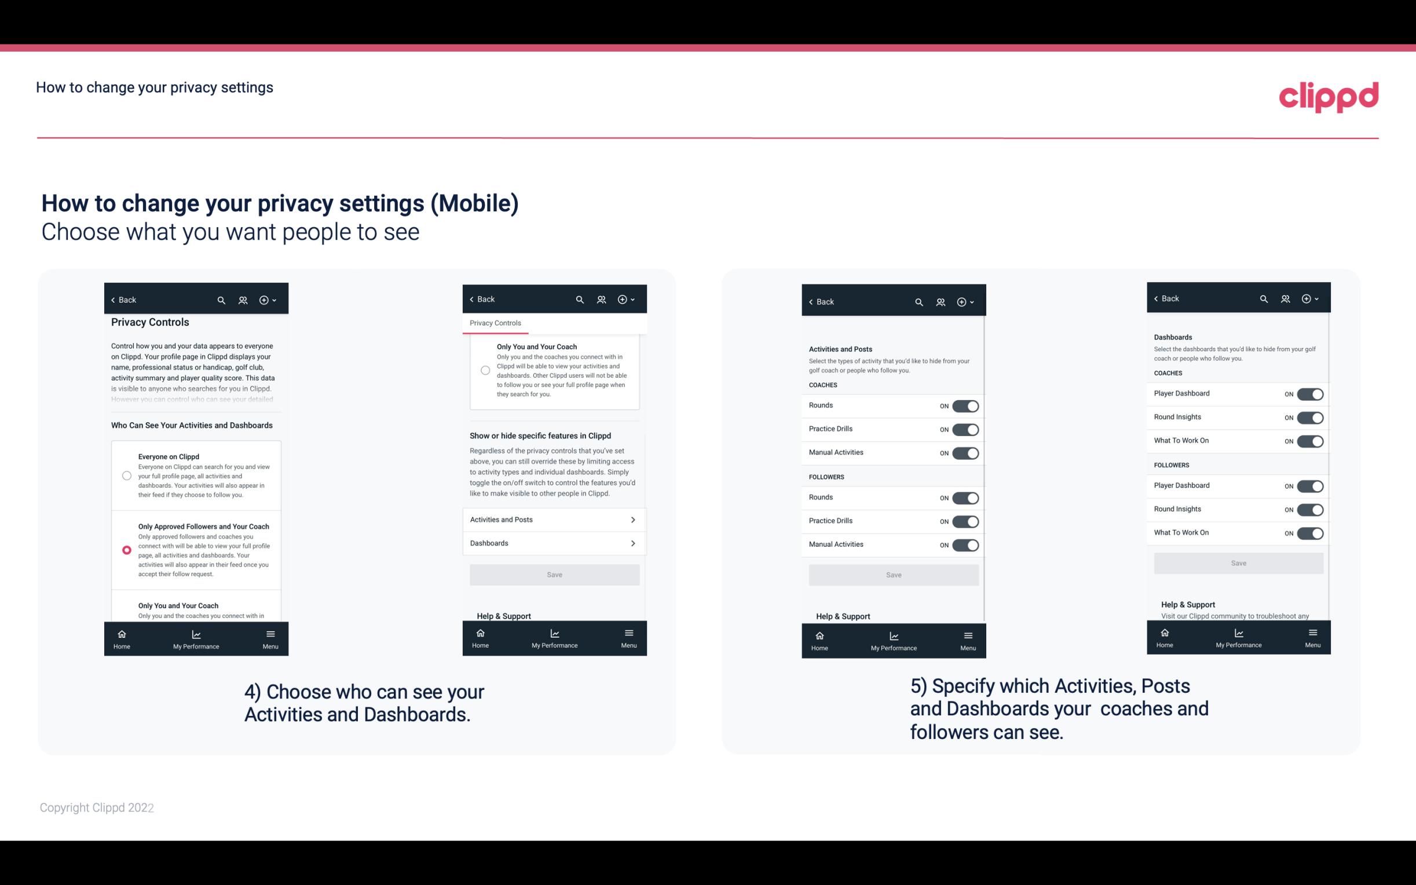Click Save button on Dashboards screen
This screenshot has height=885, width=1416.
pyautogui.click(x=1236, y=563)
